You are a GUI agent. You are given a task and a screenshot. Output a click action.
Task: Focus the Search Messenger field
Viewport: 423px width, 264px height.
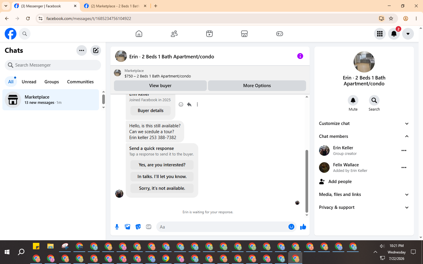(x=53, y=65)
